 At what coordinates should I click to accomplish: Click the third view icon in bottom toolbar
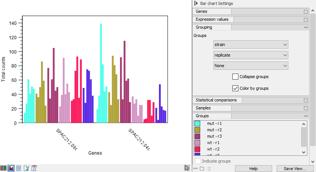coord(19,168)
